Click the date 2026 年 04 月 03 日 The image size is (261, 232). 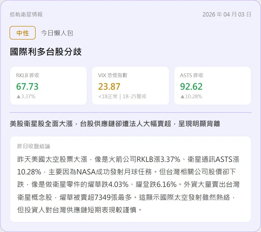tap(227, 14)
